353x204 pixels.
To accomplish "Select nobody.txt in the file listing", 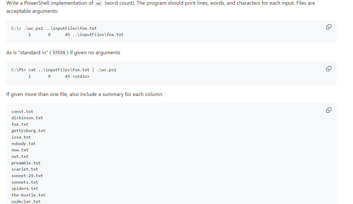I will [x=23, y=143].
